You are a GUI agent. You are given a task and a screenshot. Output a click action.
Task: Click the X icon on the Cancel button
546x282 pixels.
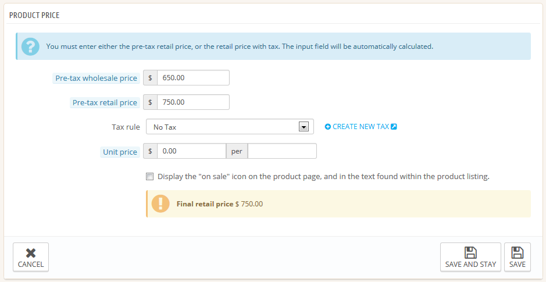point(31,253)
